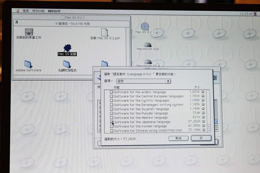Click the 大小 column header
This screenshot has width=260, height=173.
coord(197,87)
